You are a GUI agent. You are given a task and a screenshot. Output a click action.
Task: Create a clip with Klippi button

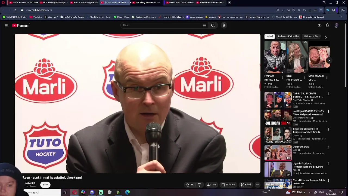tap(246, 185)
